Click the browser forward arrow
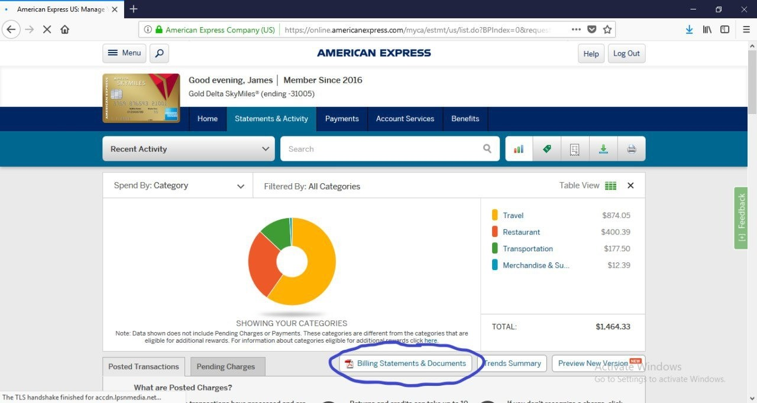This screenshot has height=403, width=757. coord(29,30)
